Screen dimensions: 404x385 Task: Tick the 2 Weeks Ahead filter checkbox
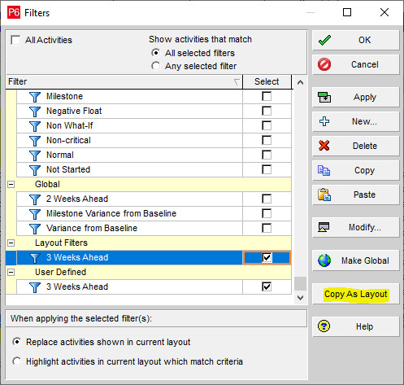pos(267,199)
